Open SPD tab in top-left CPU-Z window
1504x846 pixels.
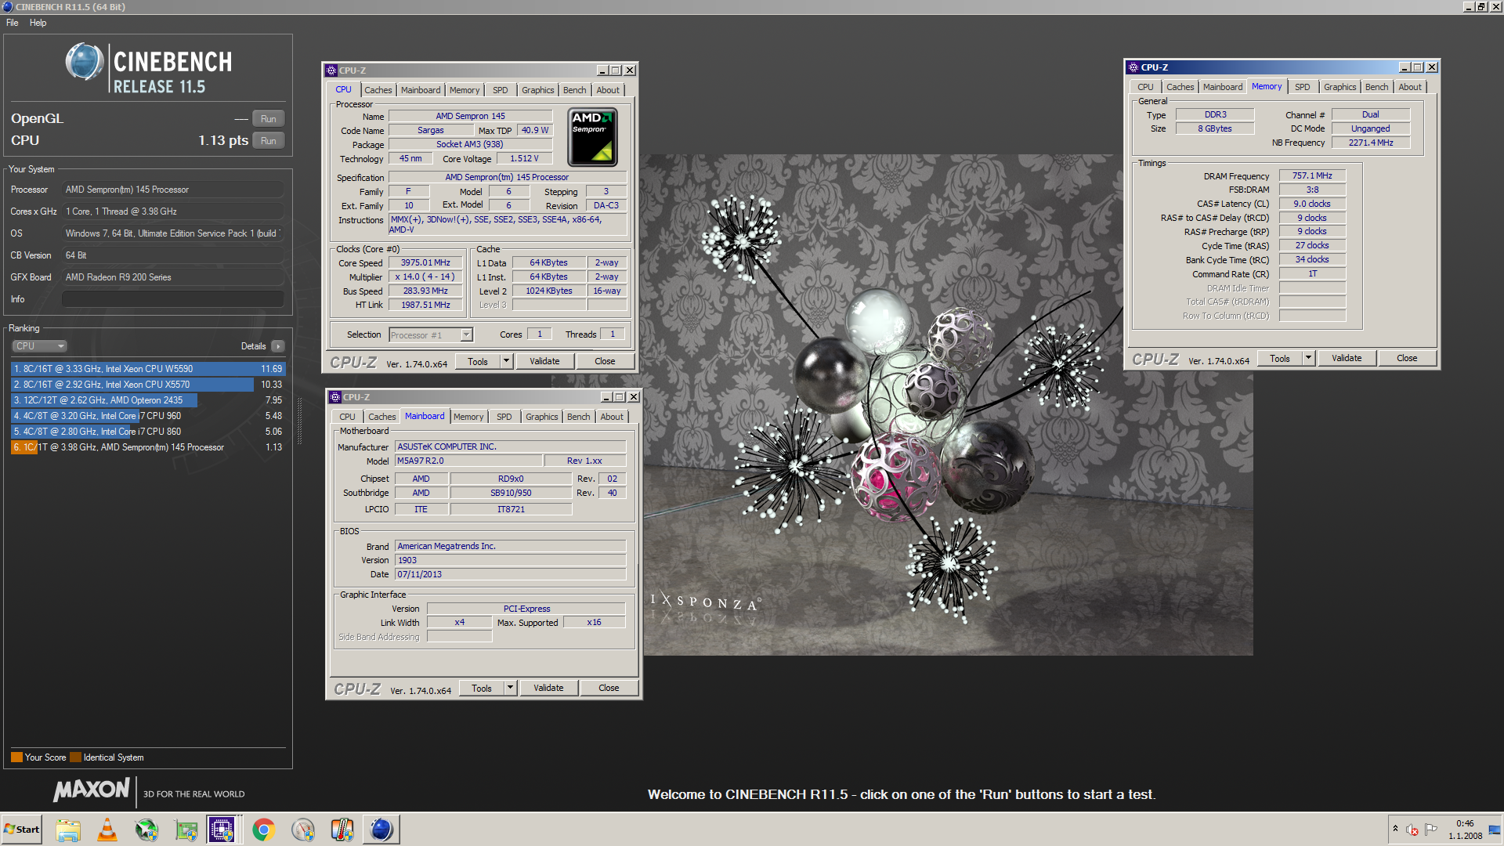tap(500, 90)
